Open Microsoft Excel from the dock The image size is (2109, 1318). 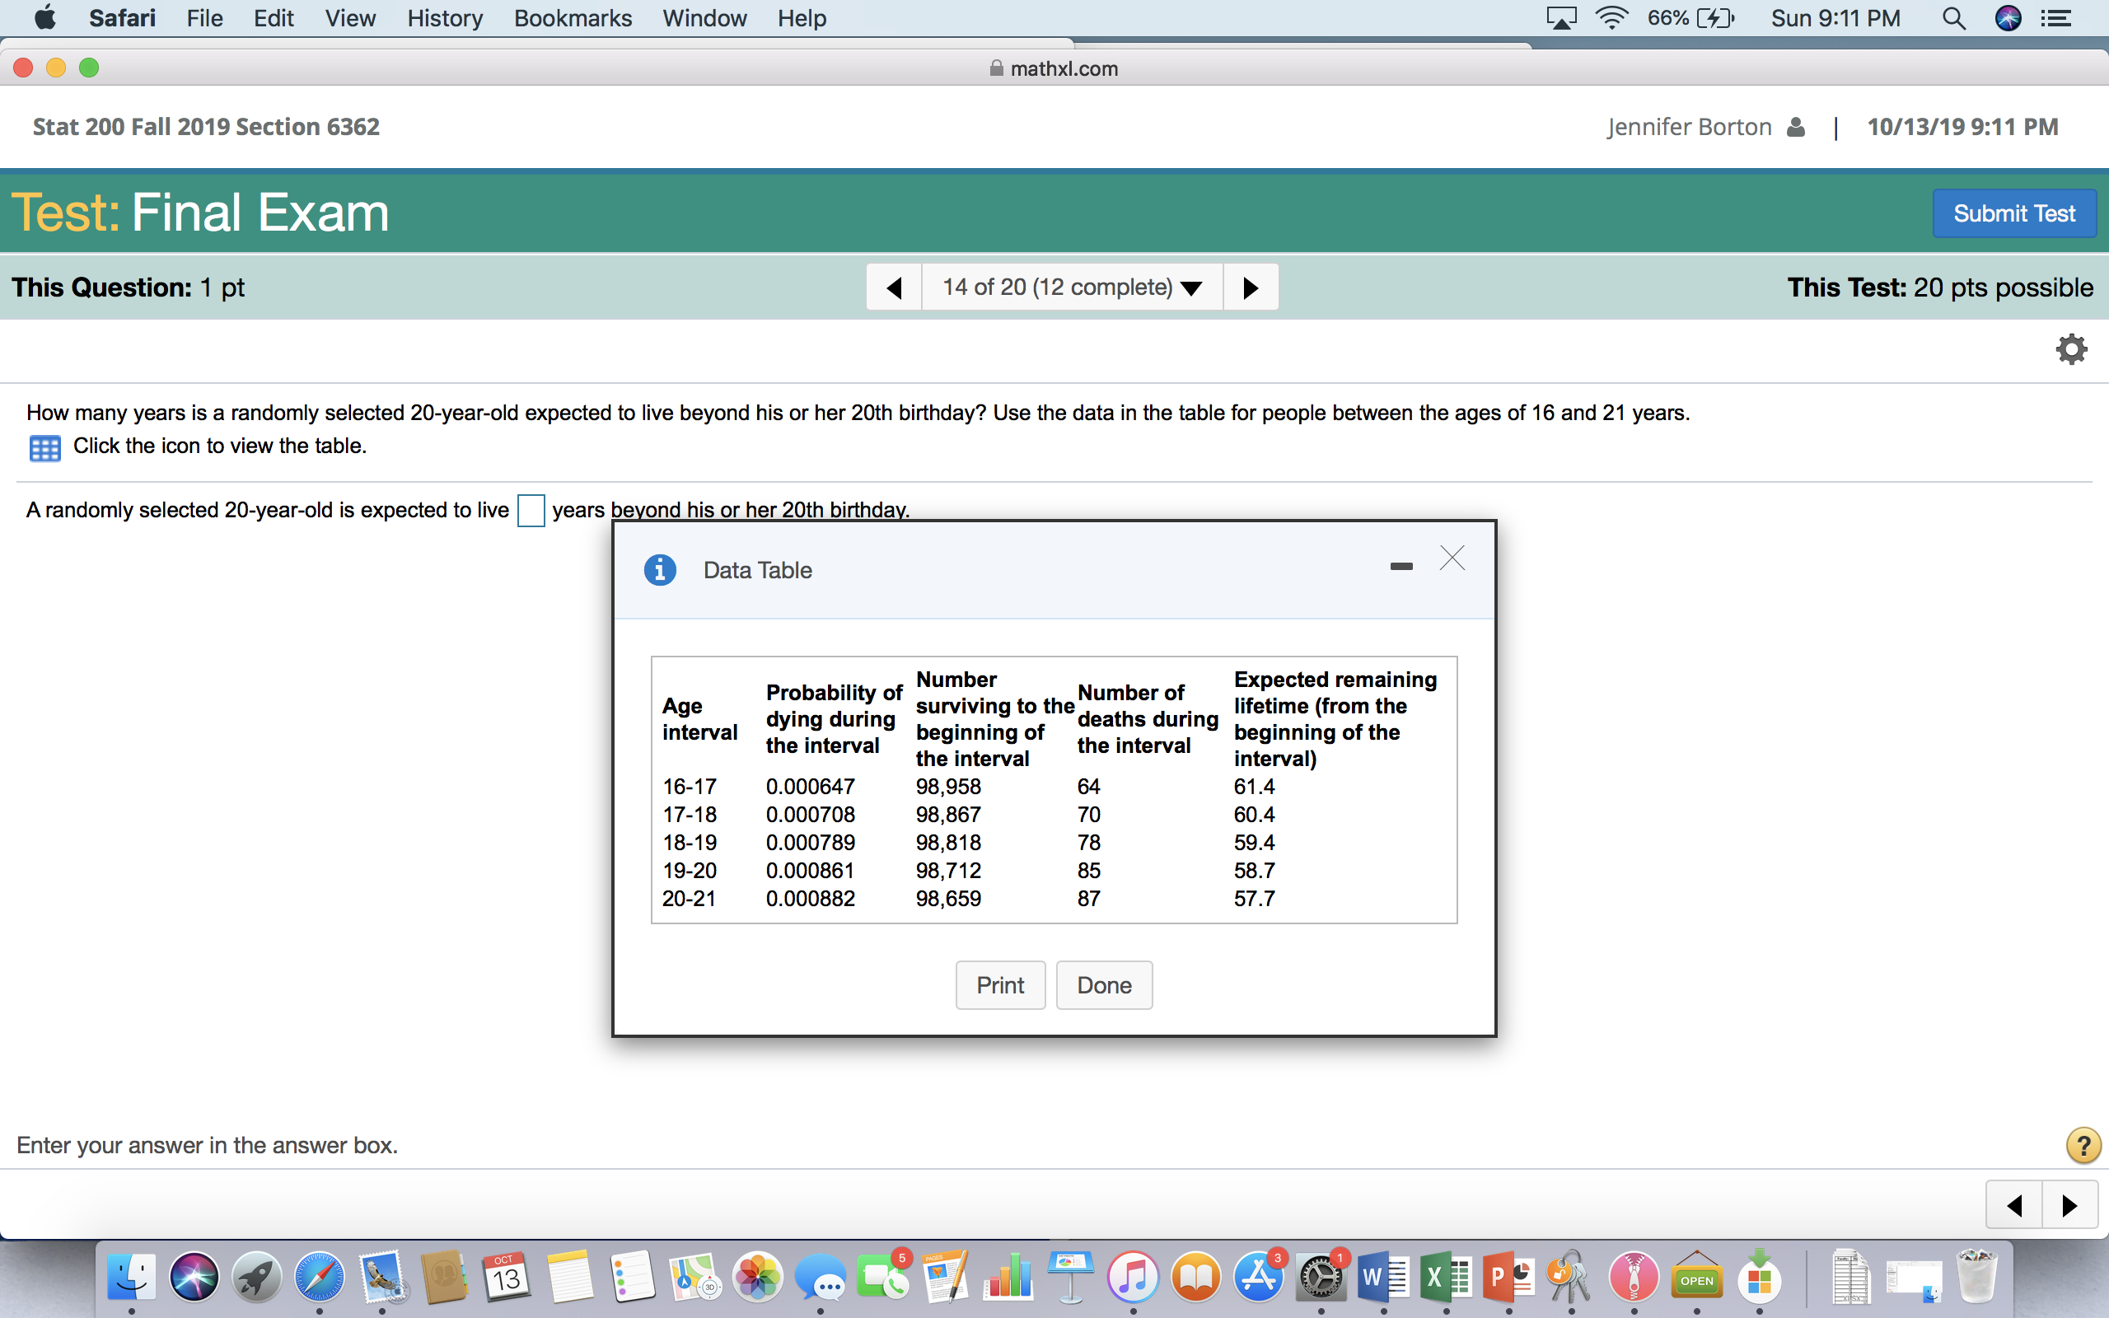(x=1446, y=1278)
